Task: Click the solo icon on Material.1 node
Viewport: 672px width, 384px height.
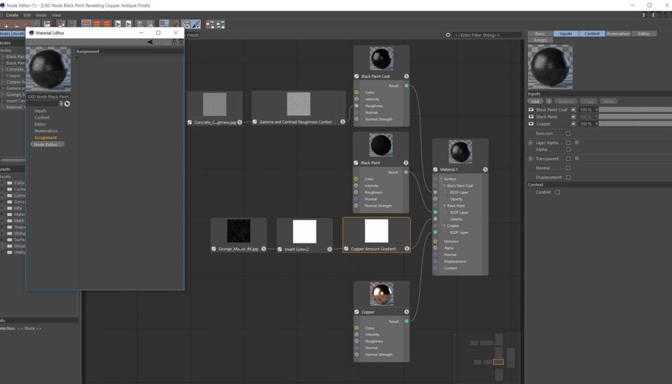Action: point(485,169)
